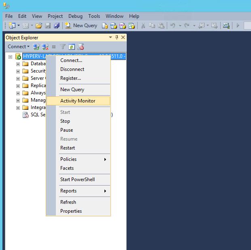Screen dimensions: 251x250
Task: Toggle the Object Explorer auto-hide pin
Action: (x=117, y=37)
